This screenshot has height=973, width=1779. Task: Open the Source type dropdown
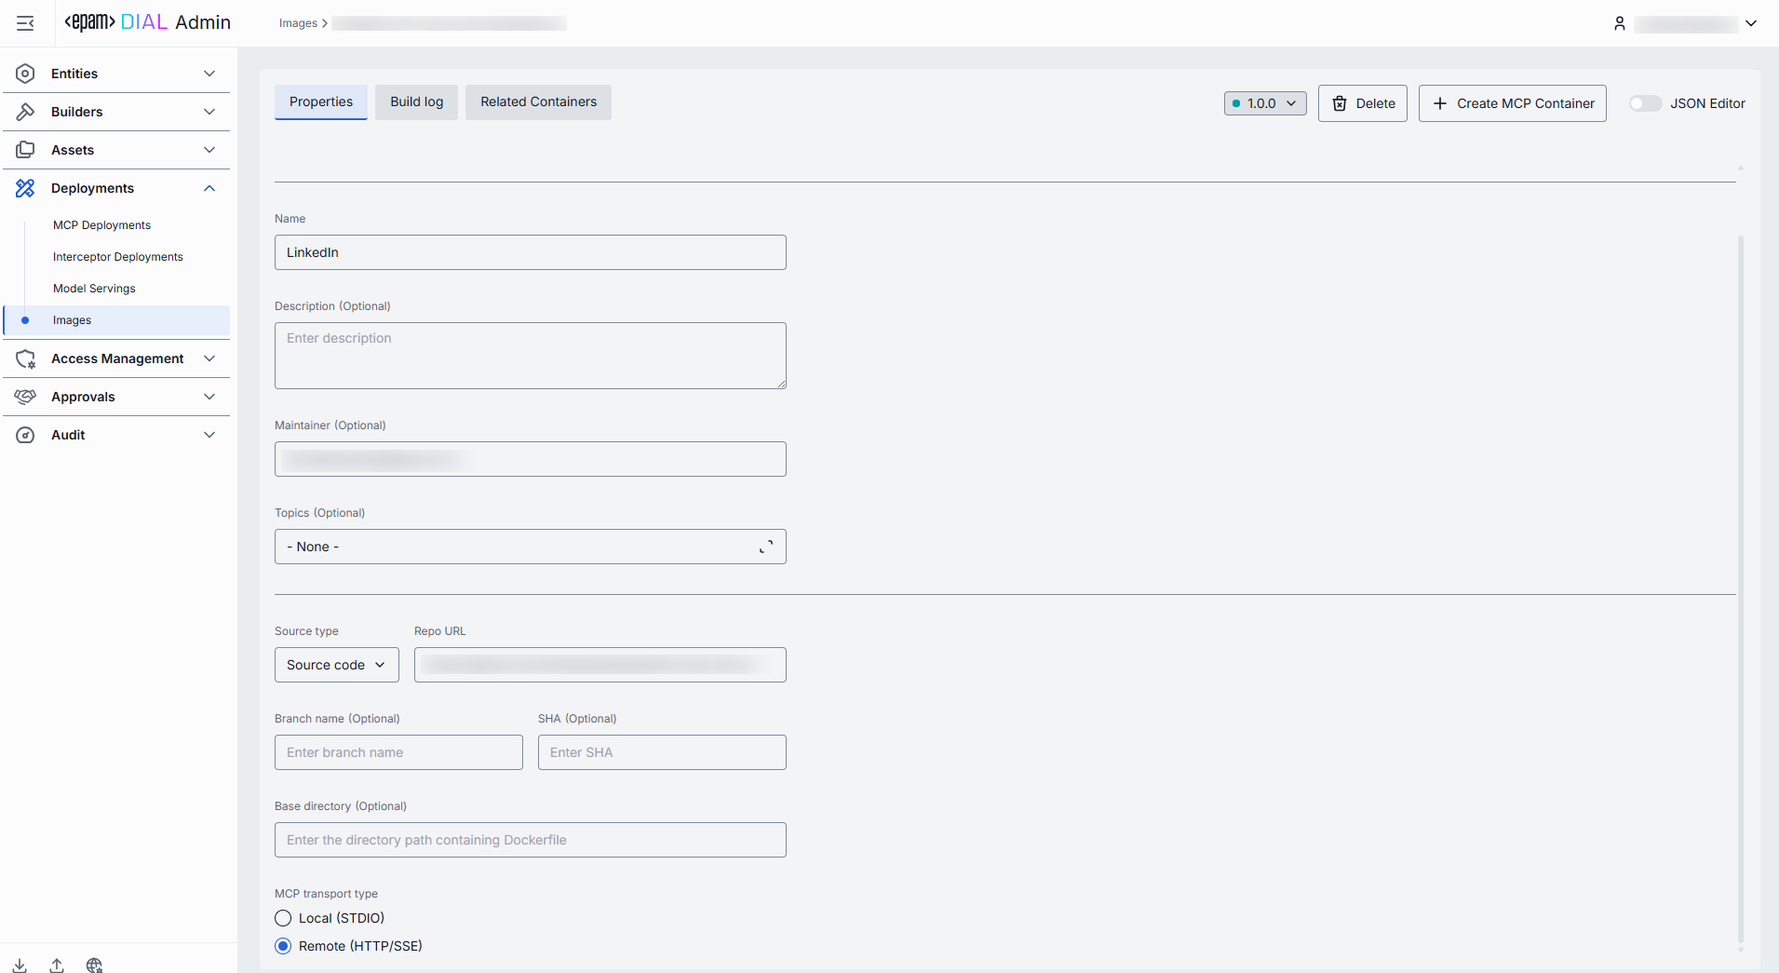pyautogui.click(x=336, y=665)
